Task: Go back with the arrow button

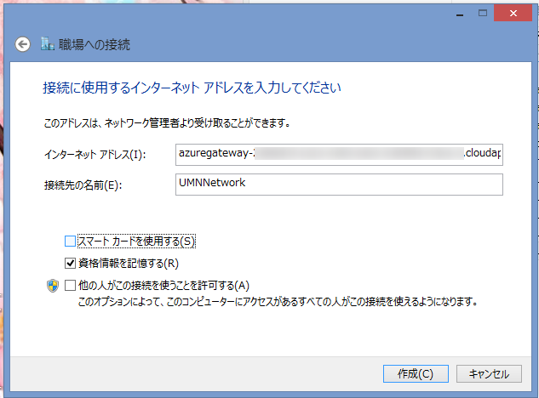Action: [23, 44]
